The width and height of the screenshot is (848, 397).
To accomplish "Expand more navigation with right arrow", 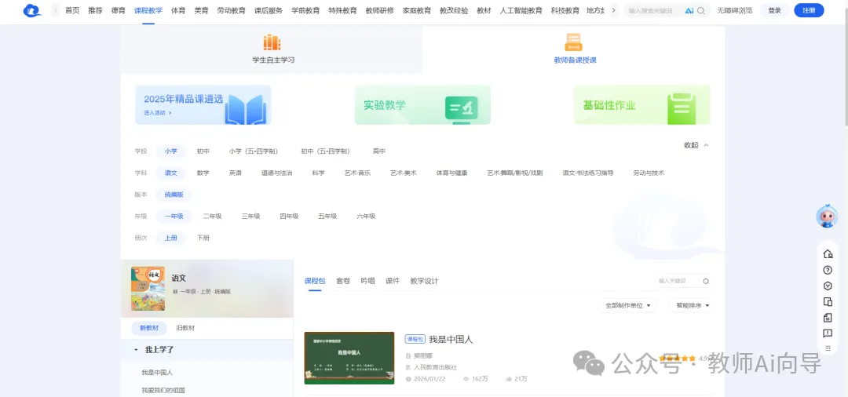I will [x=612, y=10].
